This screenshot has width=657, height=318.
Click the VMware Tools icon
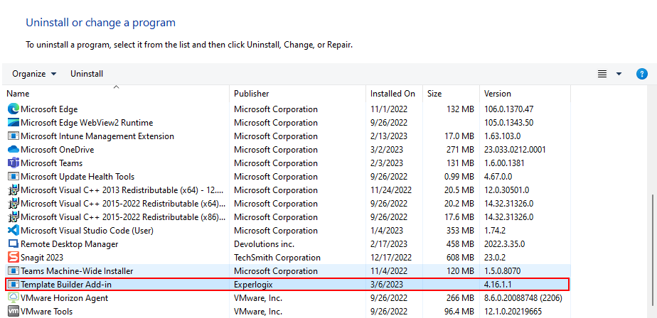point(14,312)
